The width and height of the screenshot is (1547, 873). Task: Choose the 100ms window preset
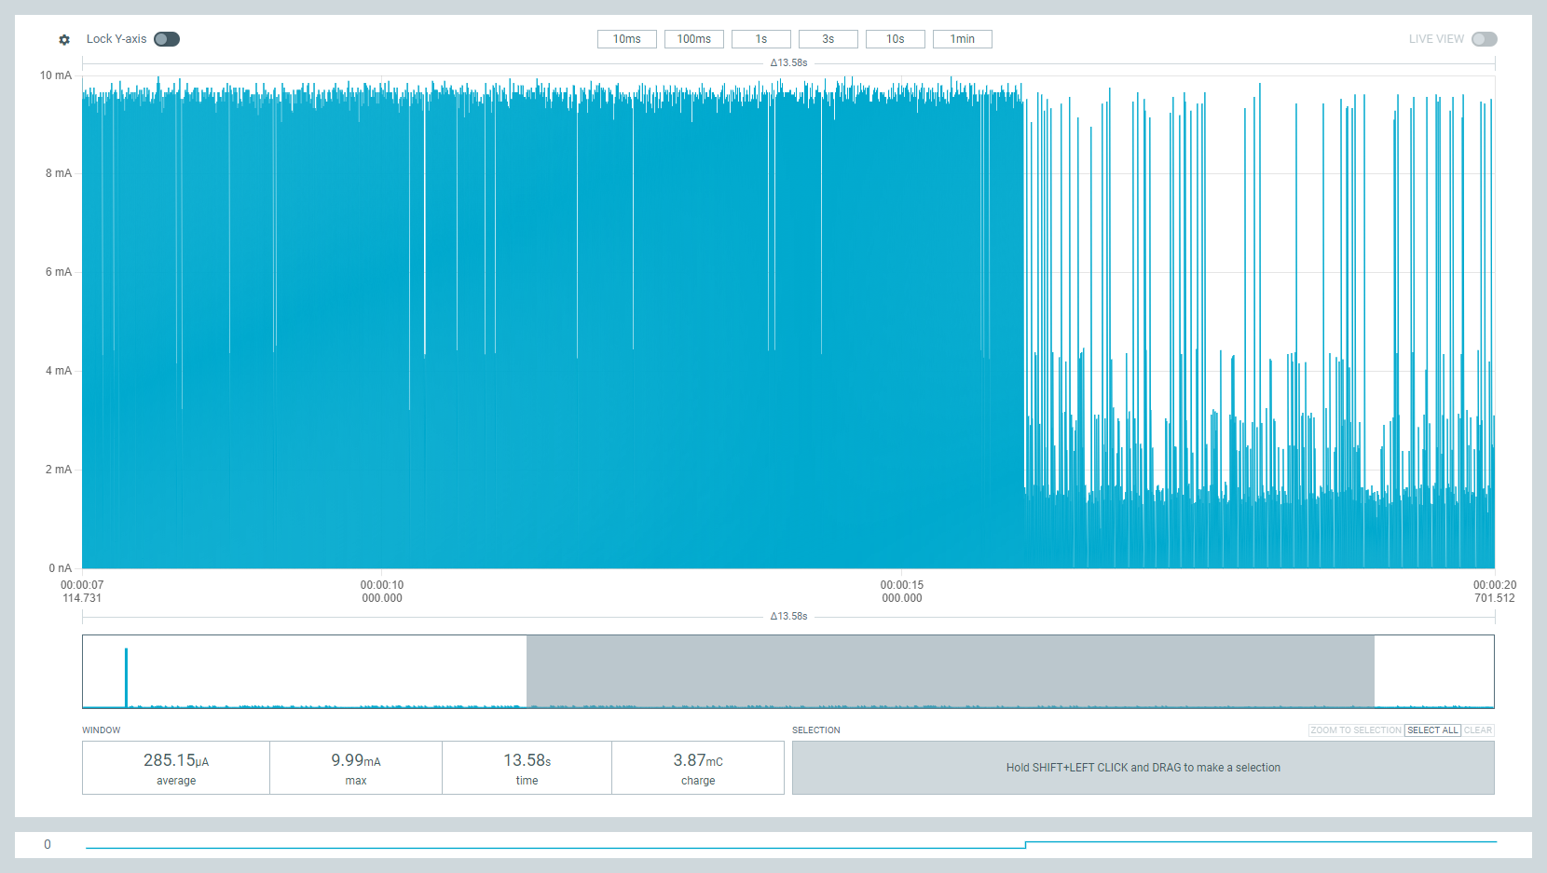(x=693, y=39)
